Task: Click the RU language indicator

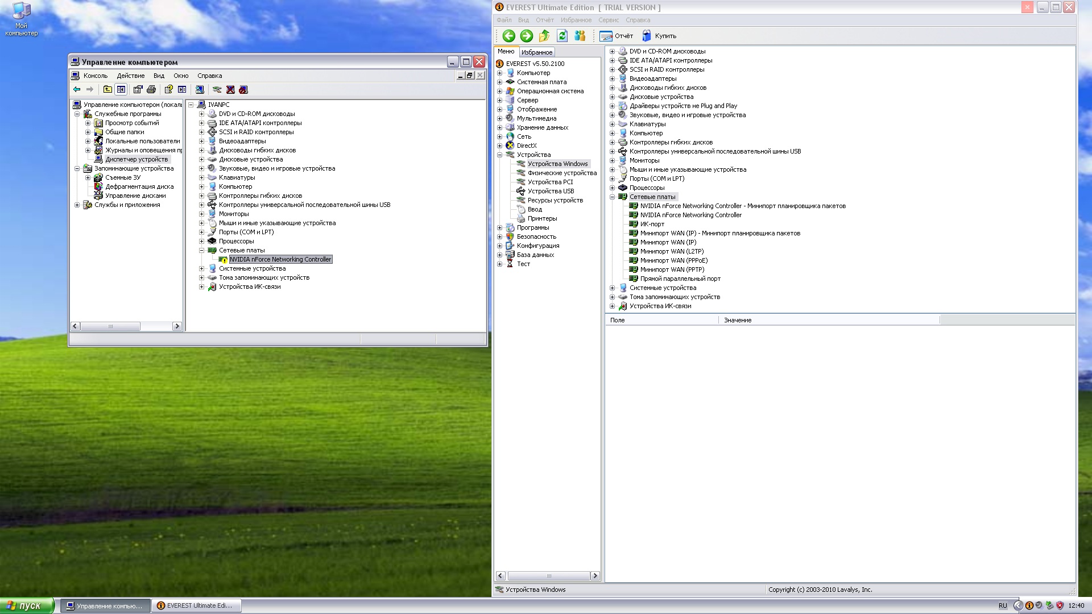Action: [1003, 606]
